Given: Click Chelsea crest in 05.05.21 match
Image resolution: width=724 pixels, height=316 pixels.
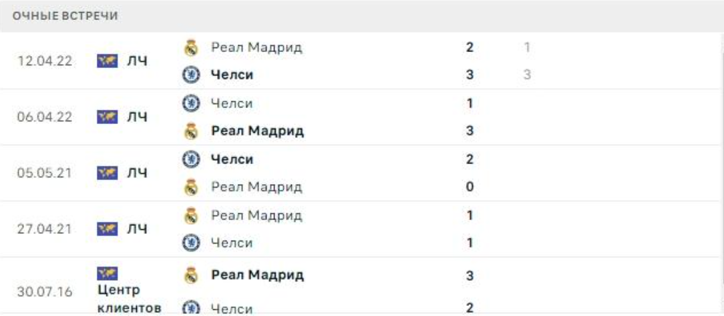Looking at the screenshot, I should 188,159.
